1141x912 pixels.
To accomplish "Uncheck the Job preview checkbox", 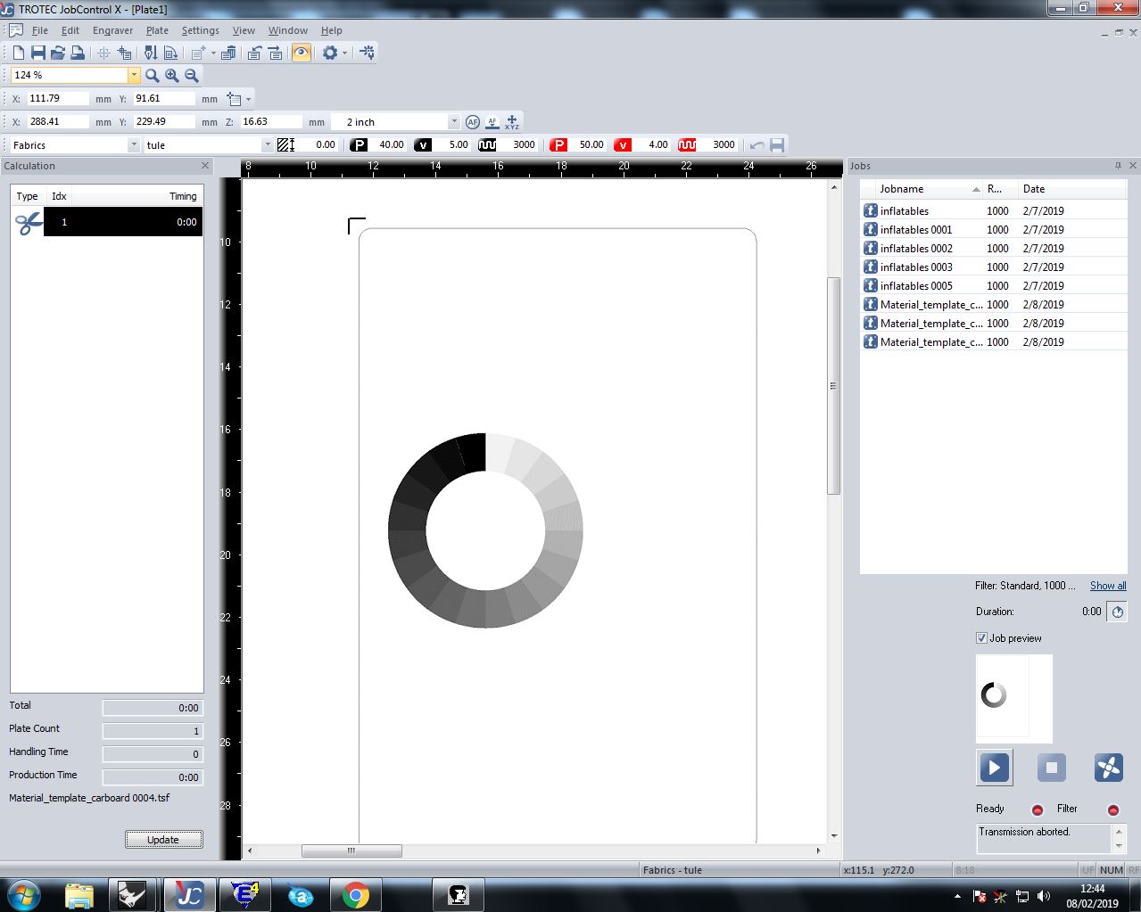I will [981, 638].
